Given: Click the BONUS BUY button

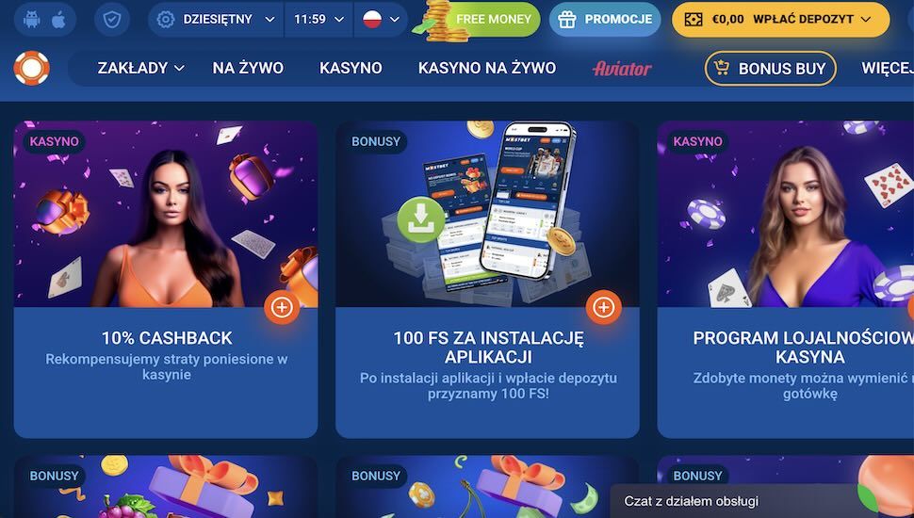Looking at the screenshot, I should tap(770, 68).
